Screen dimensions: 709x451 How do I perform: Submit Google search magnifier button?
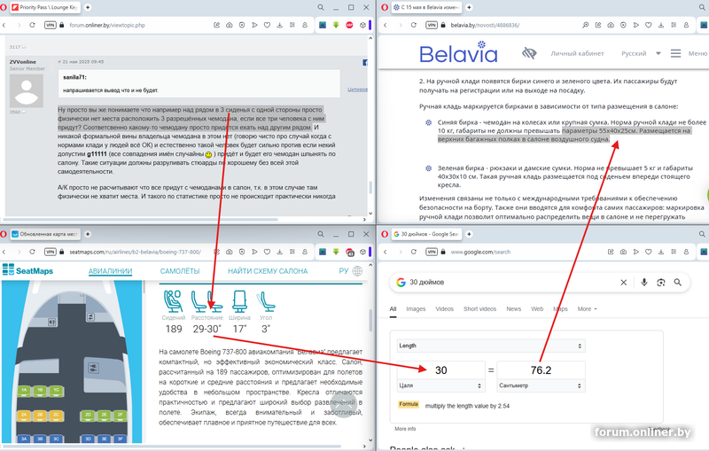pos(677,283)
